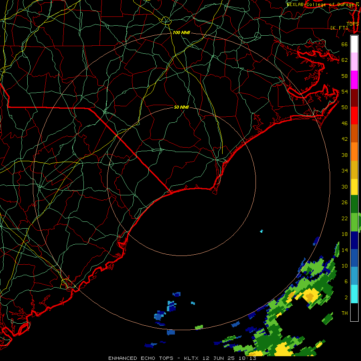Click the legend value "6"

(x=346, y=281)
